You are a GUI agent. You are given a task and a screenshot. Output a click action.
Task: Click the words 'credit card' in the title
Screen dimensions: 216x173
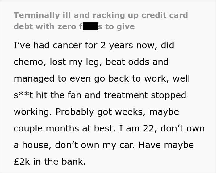tap(164, 15)
